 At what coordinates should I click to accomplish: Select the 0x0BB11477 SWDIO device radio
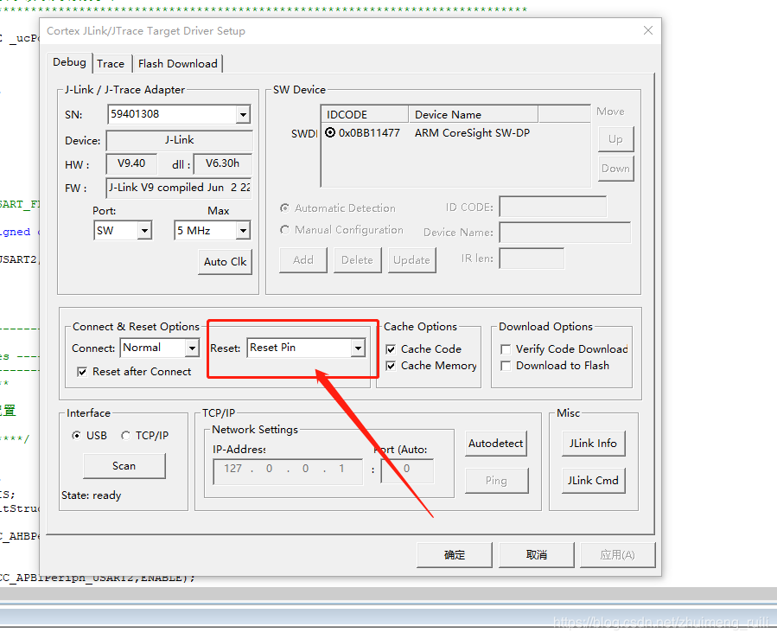pyautogui.click(x=330, y=133)
